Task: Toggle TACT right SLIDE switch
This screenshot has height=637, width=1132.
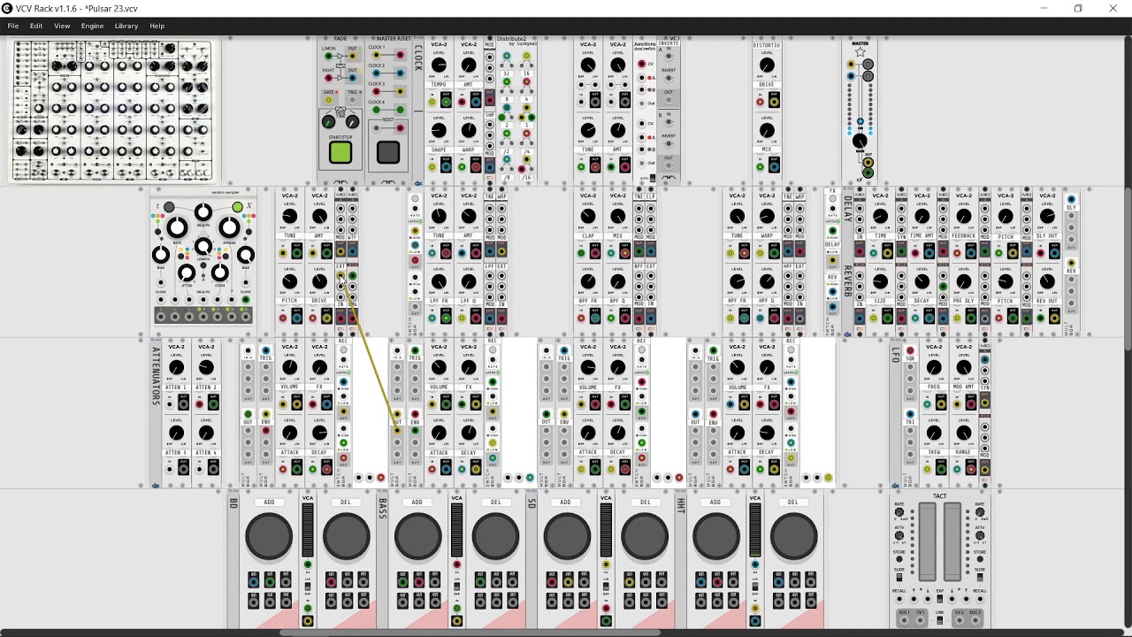Action: pos(979,578)
